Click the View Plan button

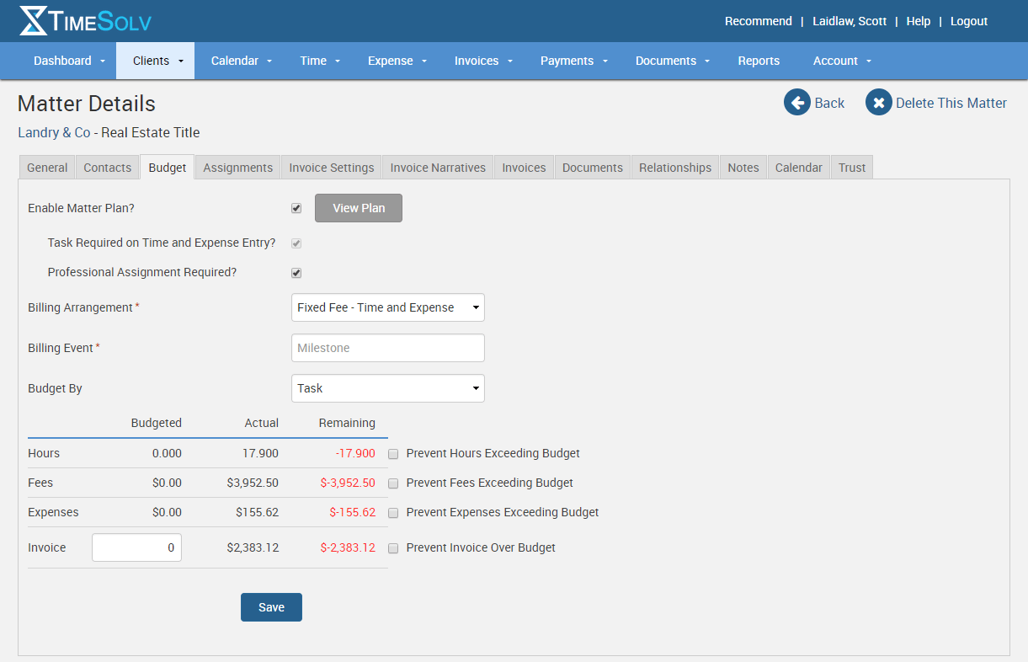(359, 208)
